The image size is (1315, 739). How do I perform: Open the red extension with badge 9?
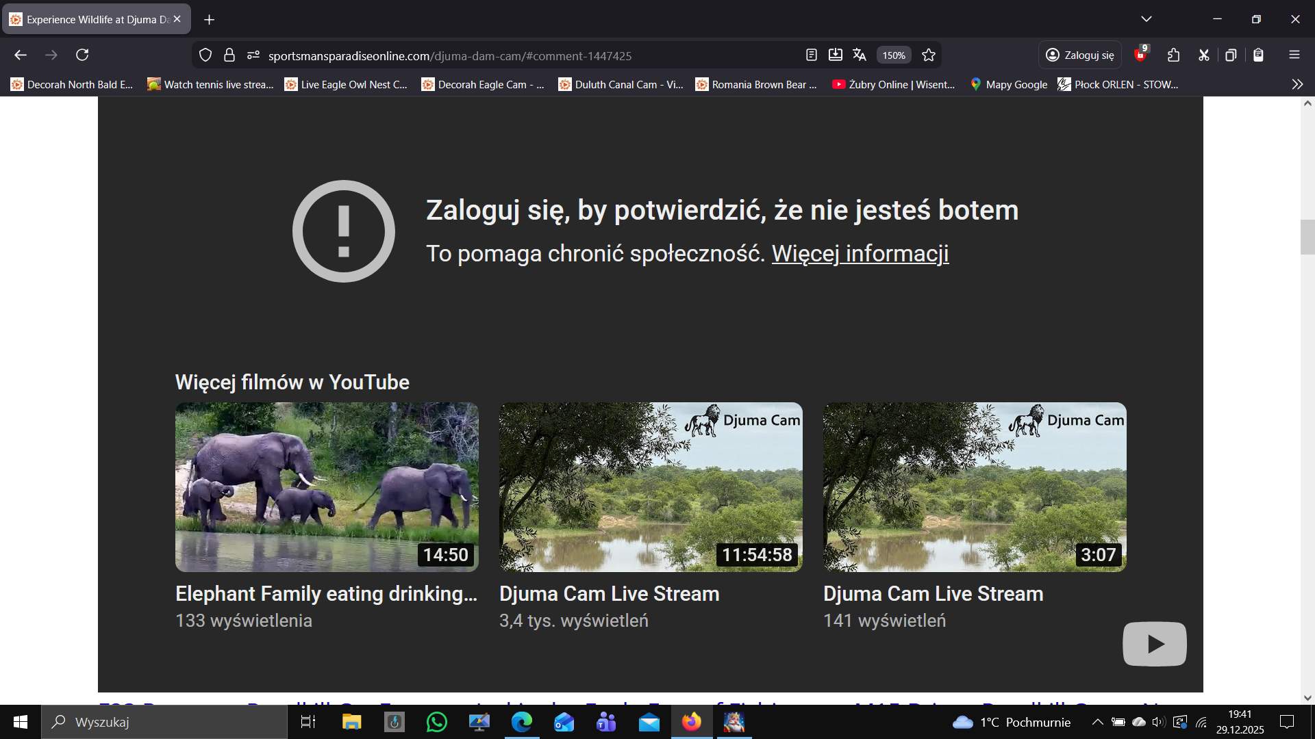click(1141, 55)
